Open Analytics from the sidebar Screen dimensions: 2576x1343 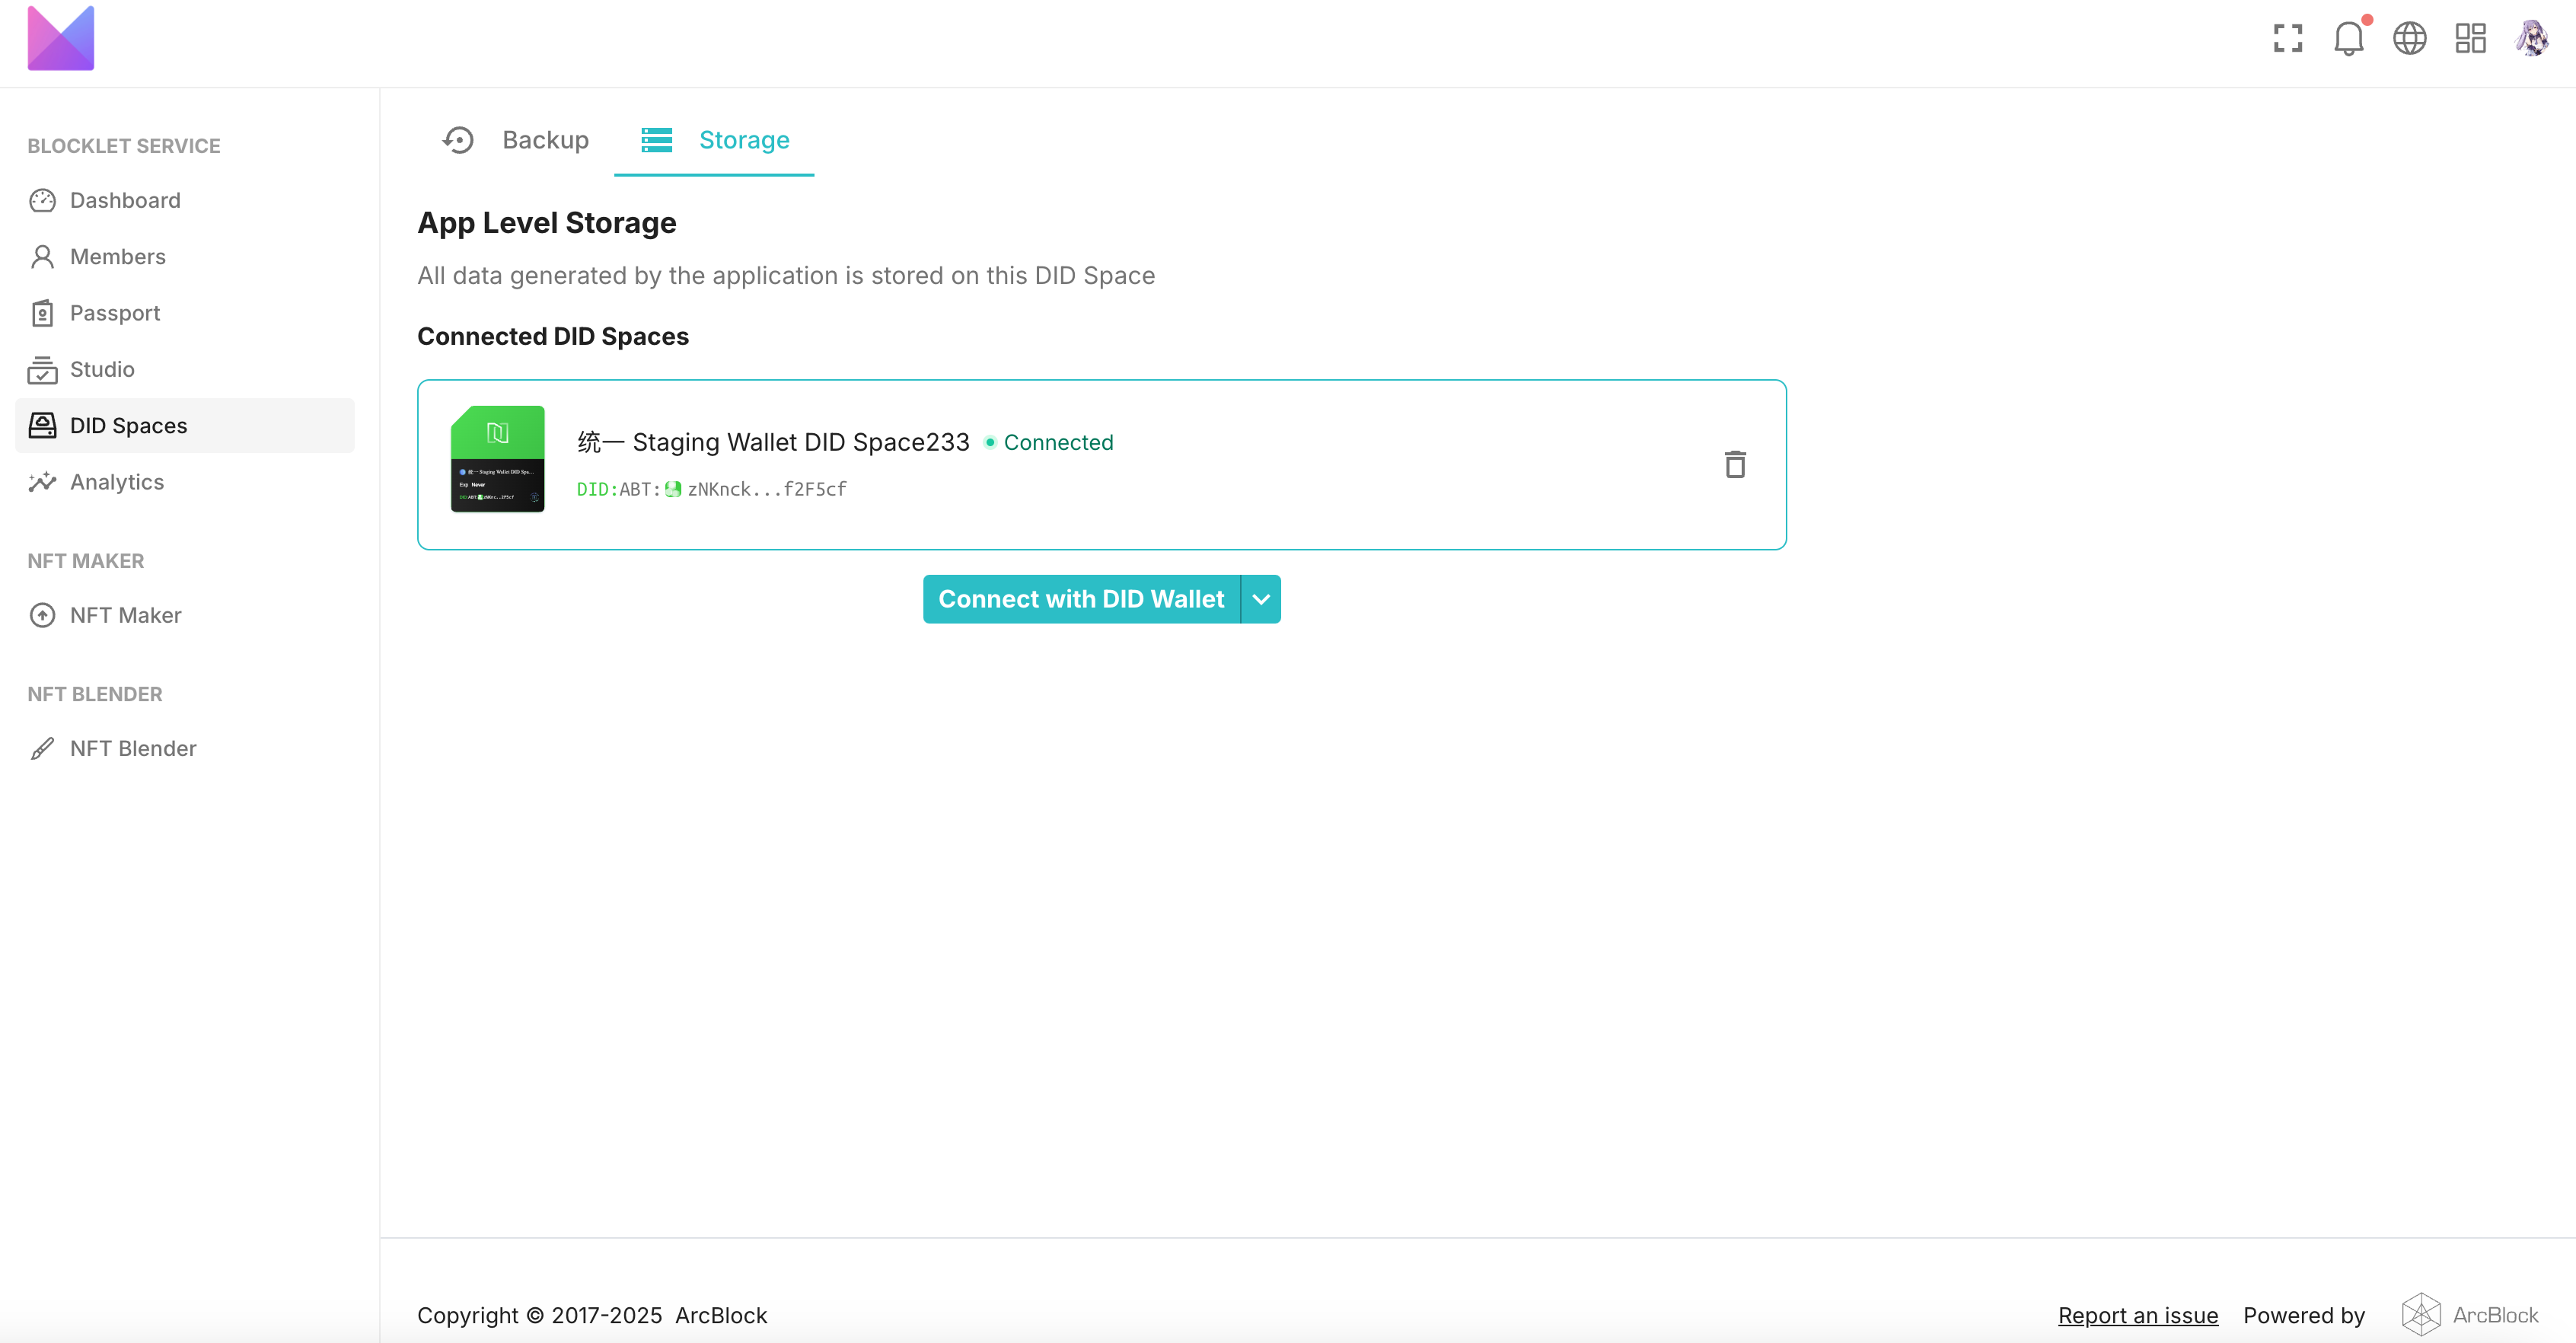[x=116, y=482]
